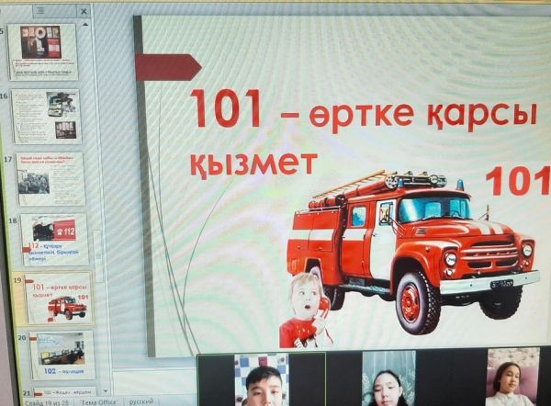Click the 'Слайд 19 из 28' status indicator
The height and width of the screenshot is (406, 551).
[45, 402]
